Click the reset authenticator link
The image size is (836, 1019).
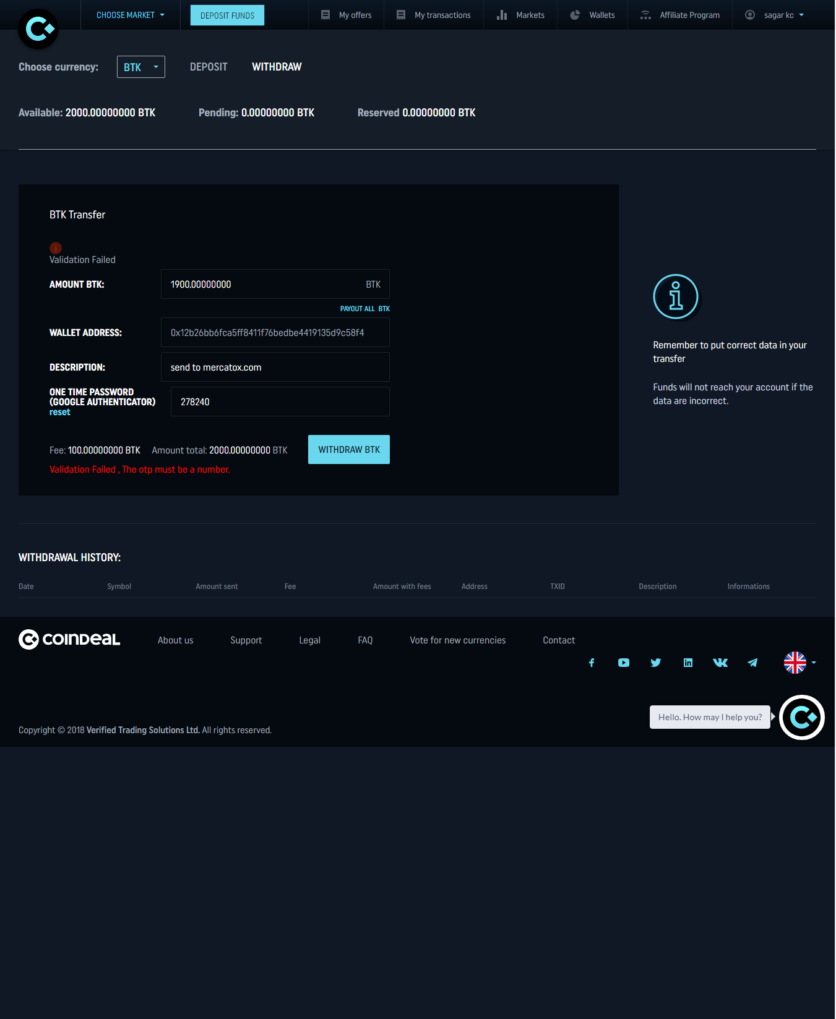click(60, 413)
